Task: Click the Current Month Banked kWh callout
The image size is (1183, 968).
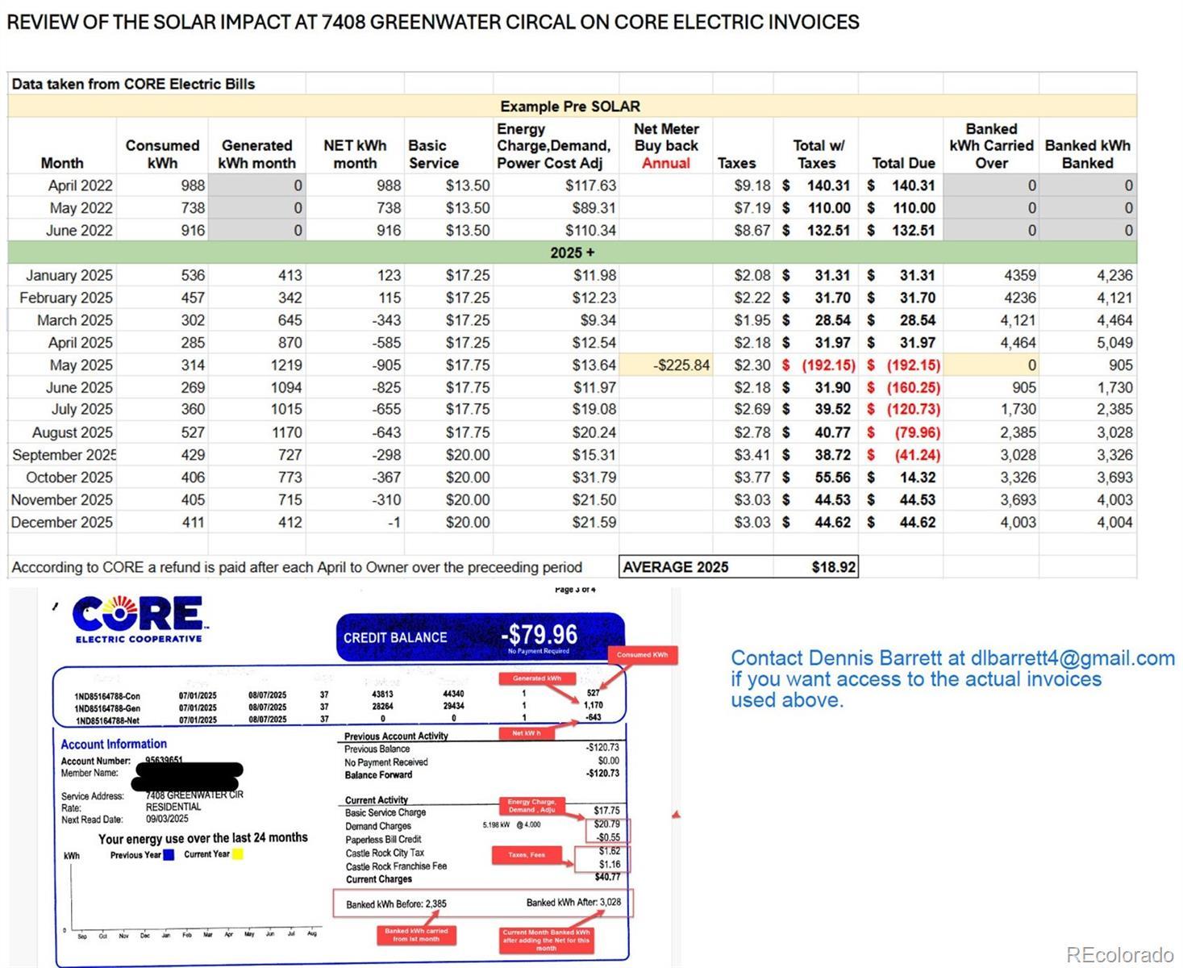Action: point(546,940)
